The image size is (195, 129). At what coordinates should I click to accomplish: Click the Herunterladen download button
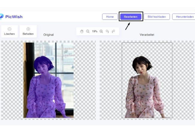pyautogui.click(x=184, y=17)
